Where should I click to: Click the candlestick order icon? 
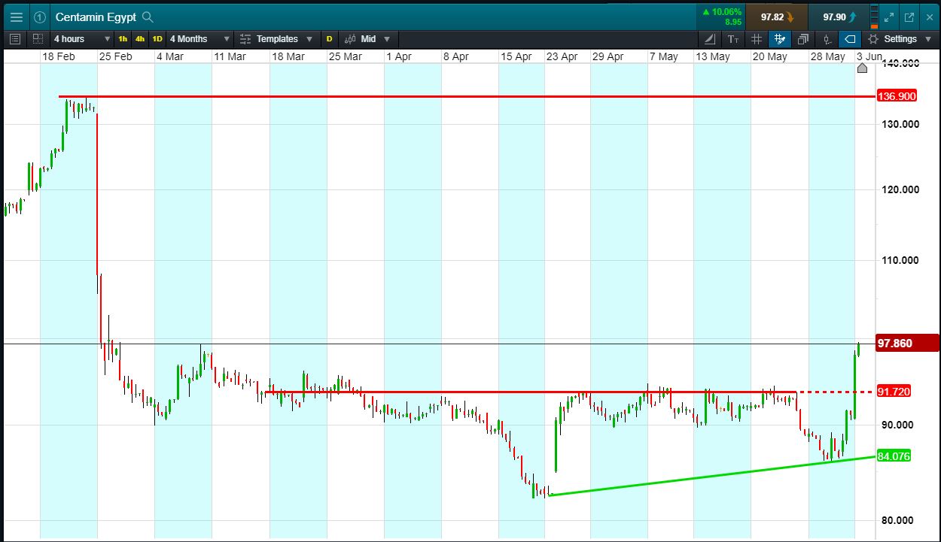(827, 38)
